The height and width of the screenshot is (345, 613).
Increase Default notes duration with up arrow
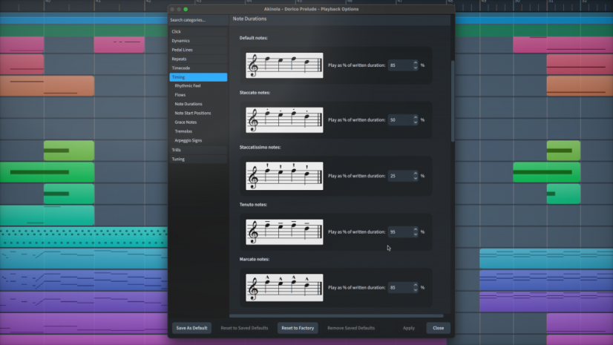[415, 63]
